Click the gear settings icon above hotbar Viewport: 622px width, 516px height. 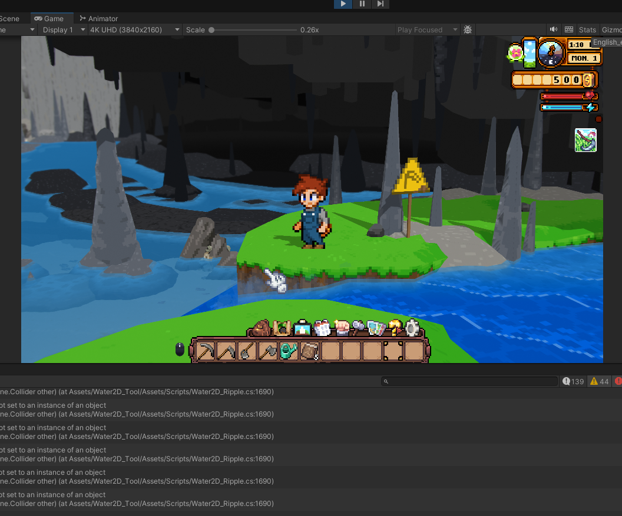point(412,327)
